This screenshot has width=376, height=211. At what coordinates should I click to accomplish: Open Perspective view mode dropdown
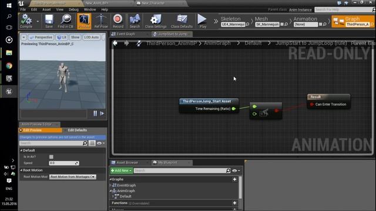tap(41, 38)
